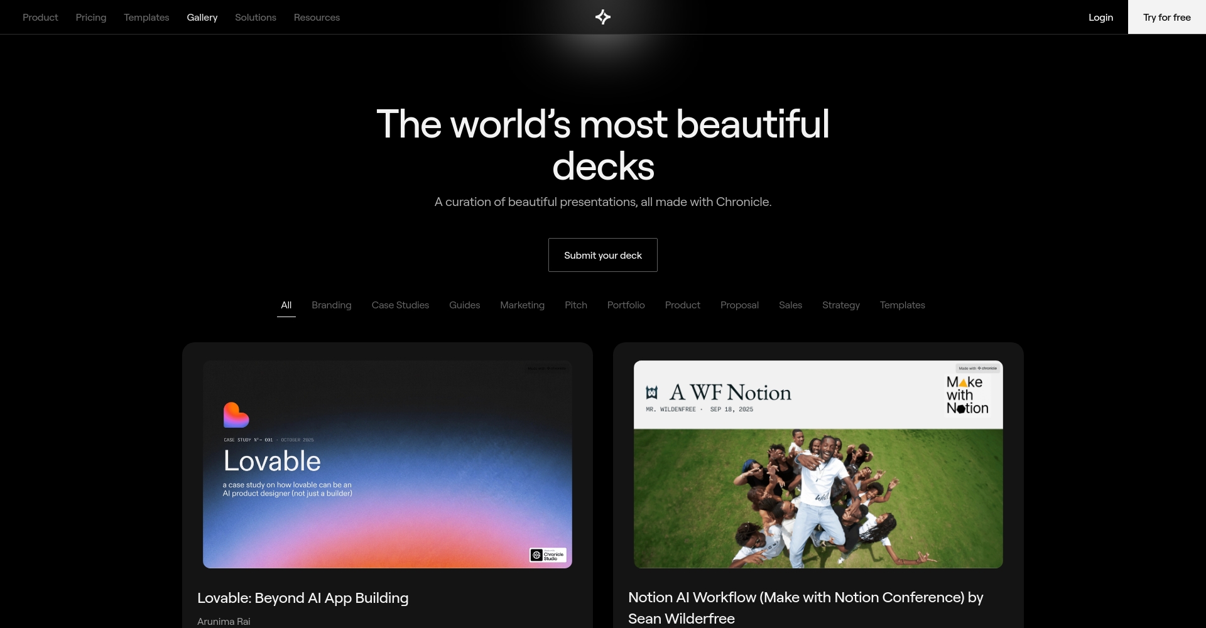Go to the Pricing page
Screen dimensions: 1206x628
click(91, 18)
